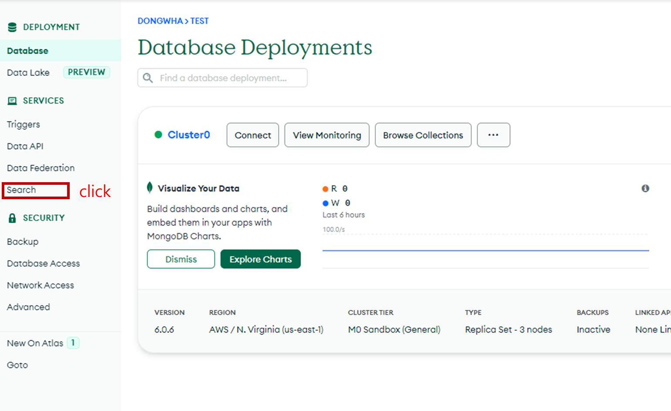Click the version value 6.0.6
Viewport: 671px width, 411px height.
click(x=164, y=329)
